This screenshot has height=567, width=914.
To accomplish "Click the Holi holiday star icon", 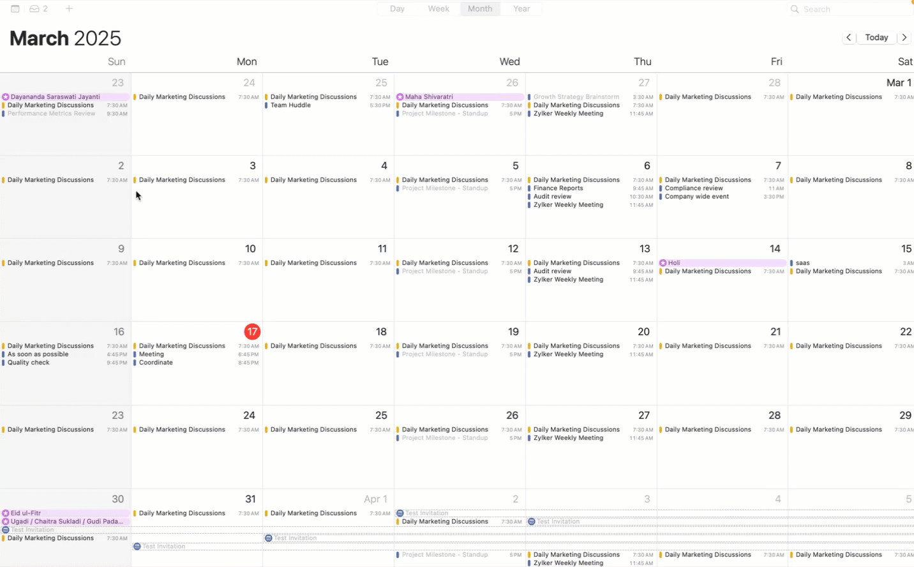I will pos(663,263).
